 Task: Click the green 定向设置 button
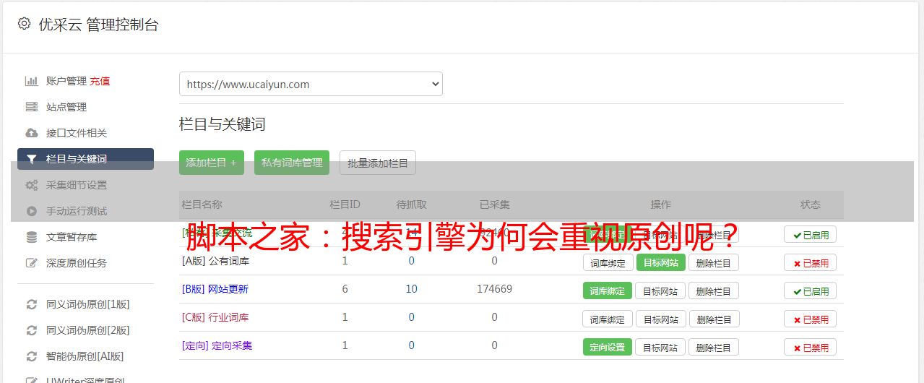pos(608,347)
